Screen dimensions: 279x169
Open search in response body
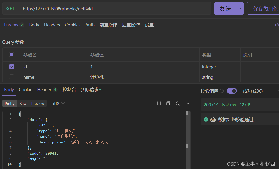point(178,103)
